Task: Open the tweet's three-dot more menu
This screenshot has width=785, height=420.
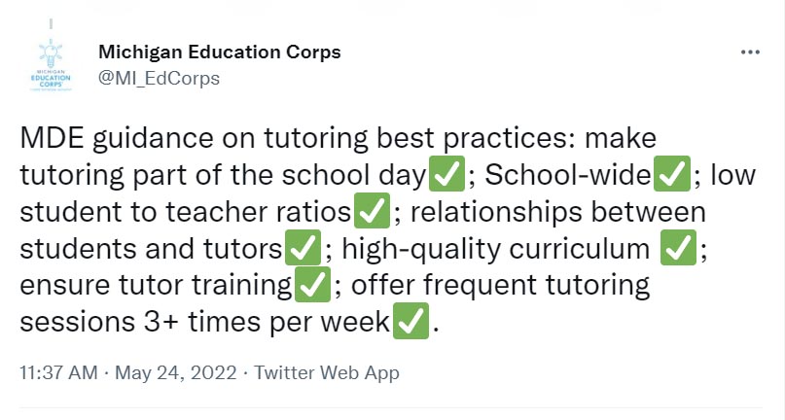Action: click(750, 52)
